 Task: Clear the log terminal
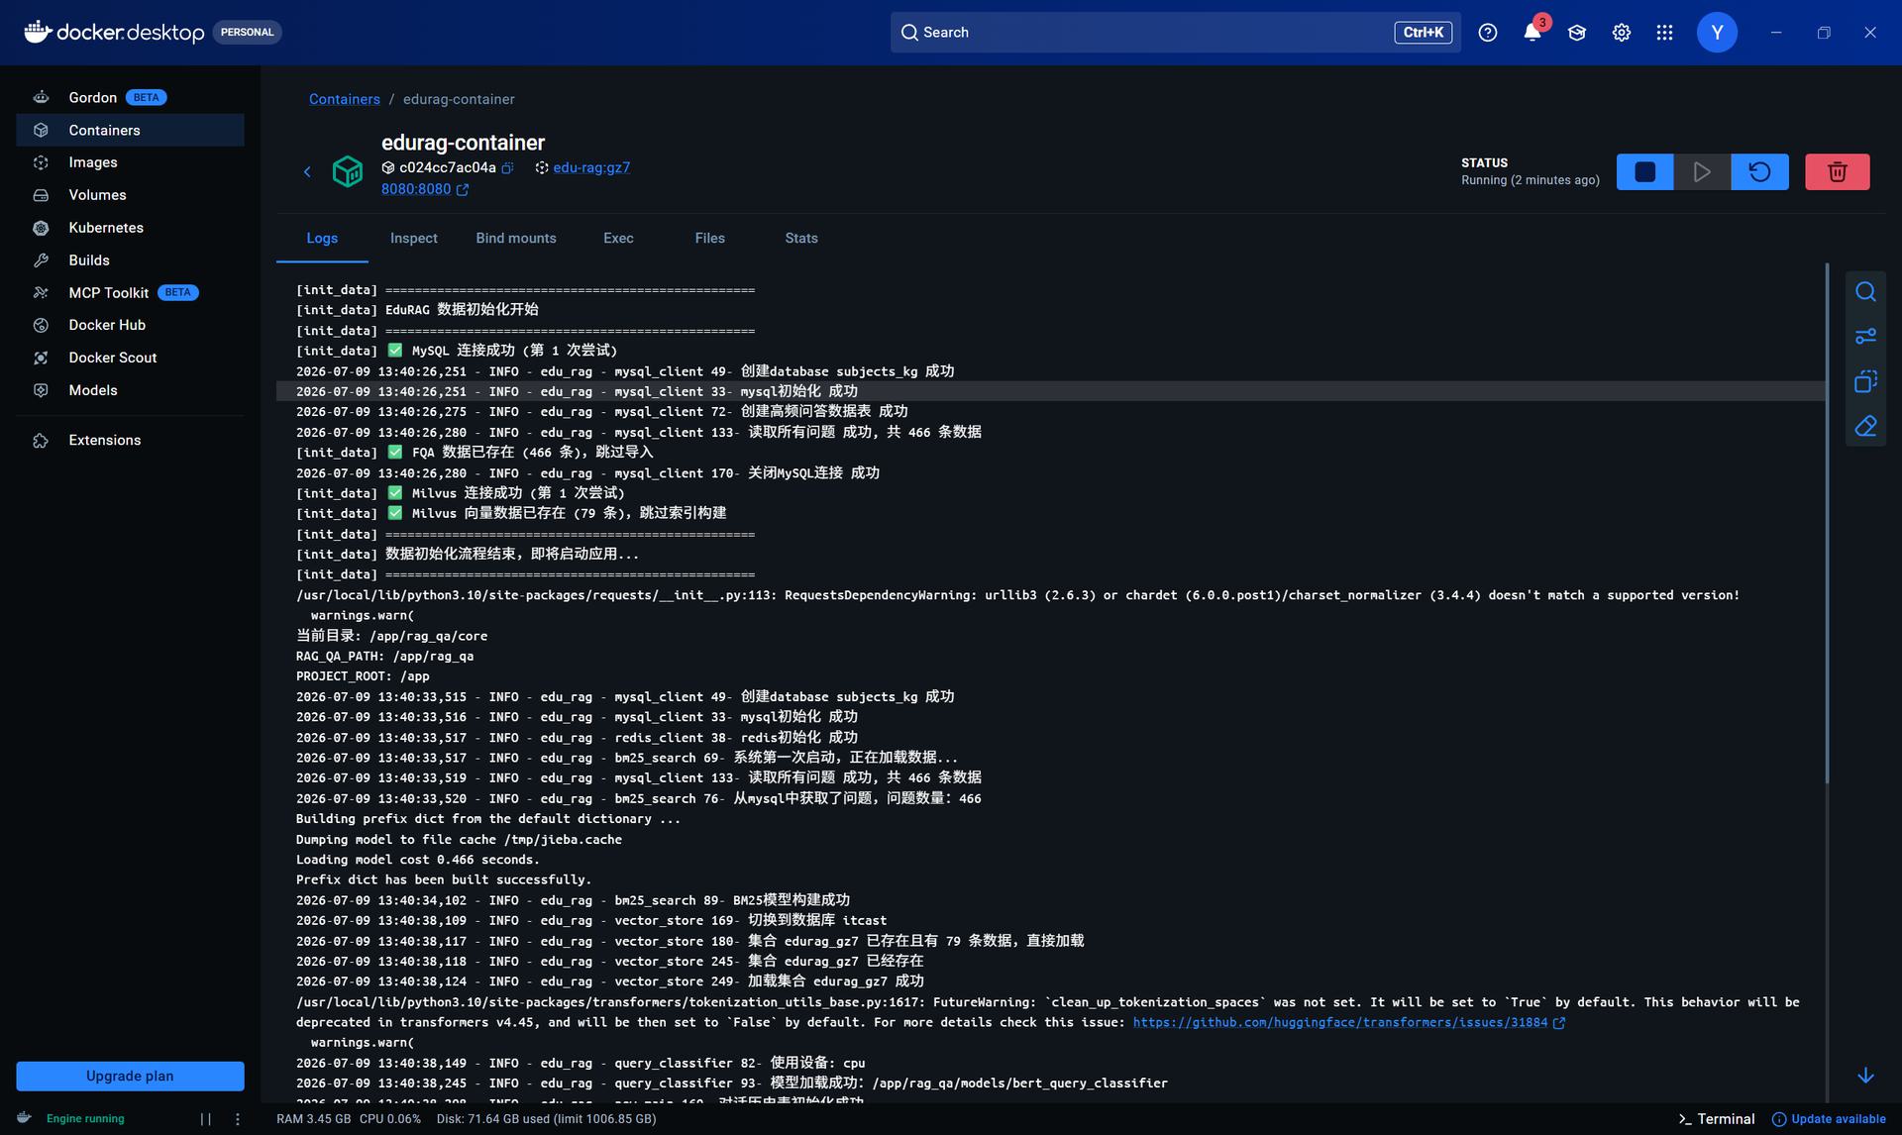click(x=1865, y=426)
